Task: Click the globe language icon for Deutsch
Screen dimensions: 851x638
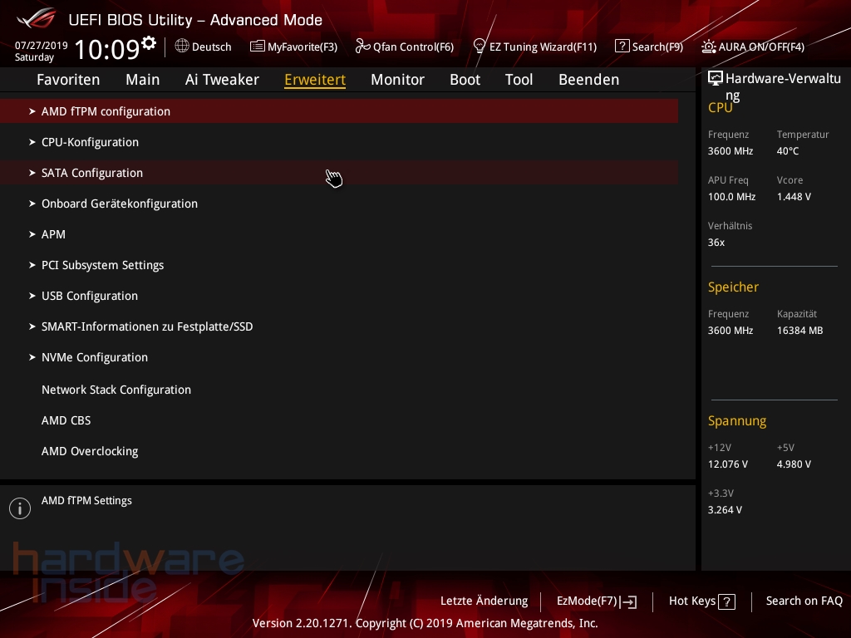Action: tap(182, 47)
